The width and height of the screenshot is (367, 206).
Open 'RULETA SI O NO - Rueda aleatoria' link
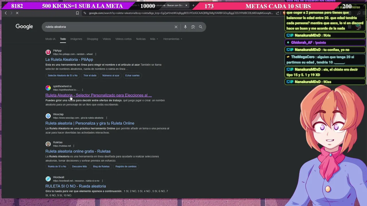tap(75, 186)
